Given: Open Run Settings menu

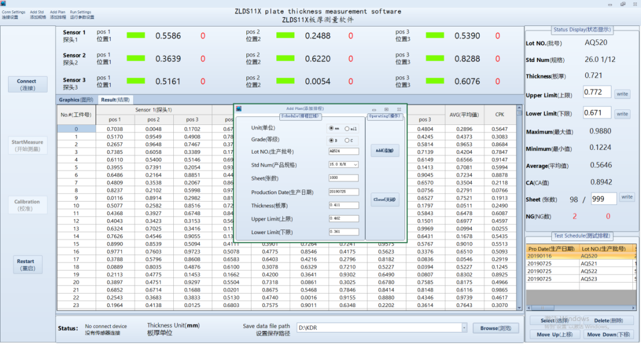Looking at the screenshot, I should click(81, 14).
